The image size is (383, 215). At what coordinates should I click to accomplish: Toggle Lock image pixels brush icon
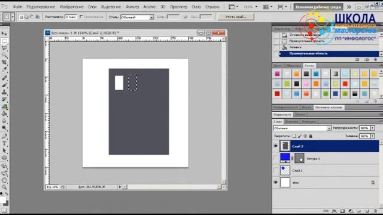[300, 136]
